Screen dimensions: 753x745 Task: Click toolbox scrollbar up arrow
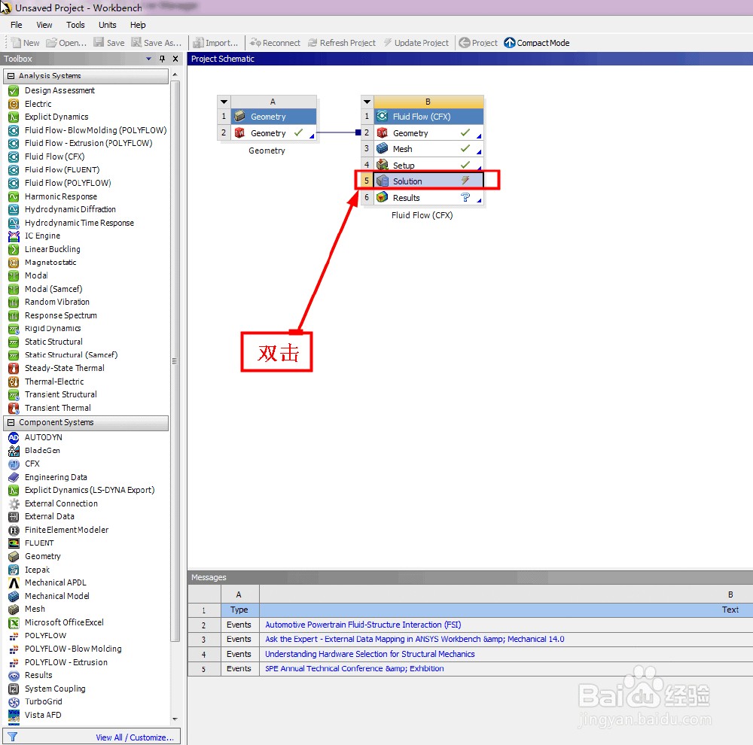tap(175, 74)
